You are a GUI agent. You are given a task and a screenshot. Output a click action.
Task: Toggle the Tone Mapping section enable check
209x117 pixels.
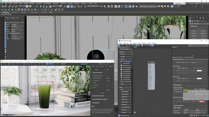pos(113,73)
